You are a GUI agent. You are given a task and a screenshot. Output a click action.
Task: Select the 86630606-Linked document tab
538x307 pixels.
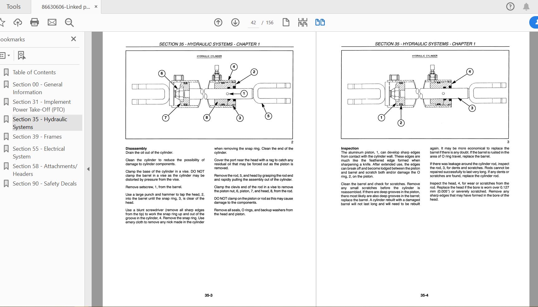pos(65,7)
